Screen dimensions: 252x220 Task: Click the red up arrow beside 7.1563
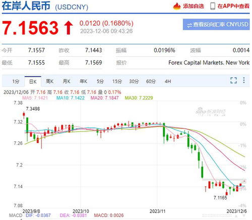point(69,28)
